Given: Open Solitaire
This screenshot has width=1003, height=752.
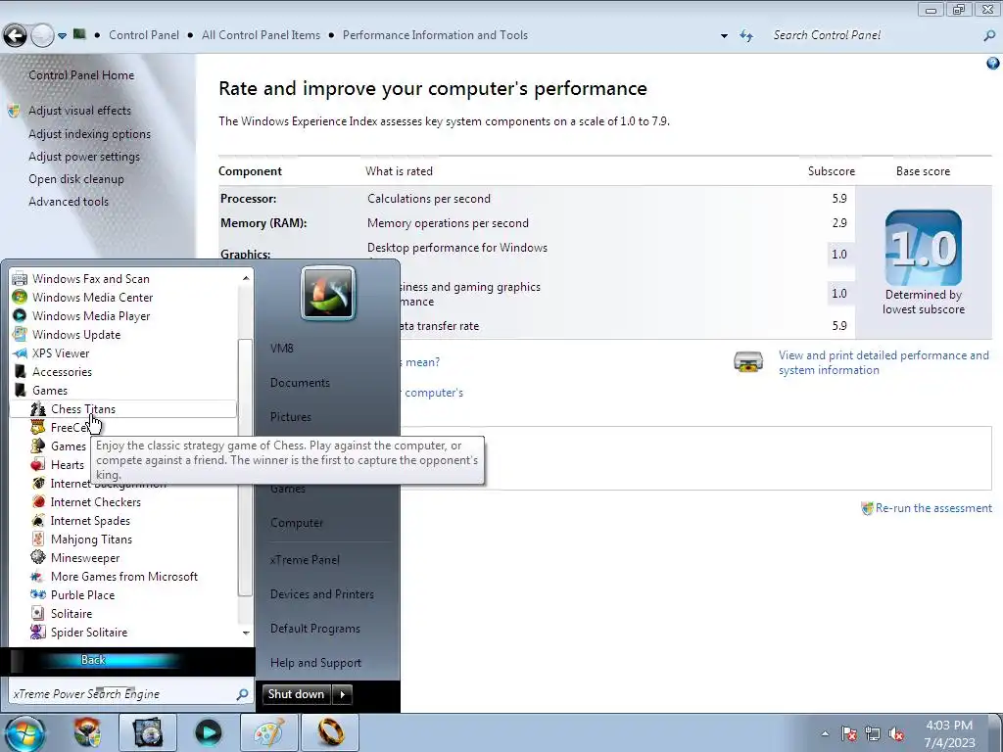Looking at the screenshot, I should [71, 613].
